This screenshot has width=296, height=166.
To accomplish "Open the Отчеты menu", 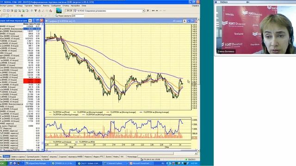I will pyautogui.click(x=66, y=6).
